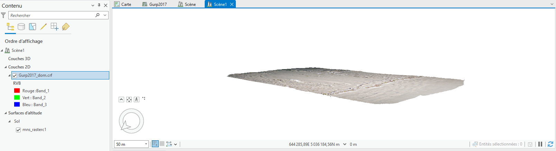This screenshot has width=556, height=151.
Task: Toggle the grid display in status bar
Action: coord(162,144)
